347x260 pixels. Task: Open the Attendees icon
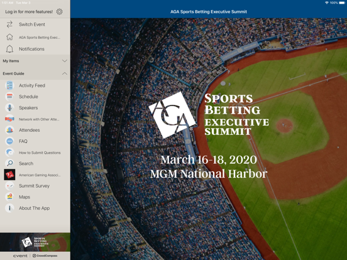(x=9, y=130)
